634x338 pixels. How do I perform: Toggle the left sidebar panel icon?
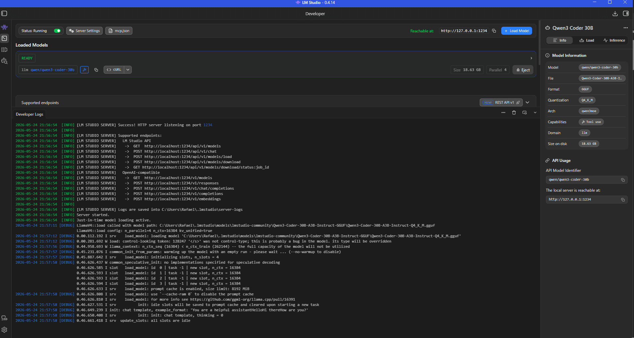(4, 14)
